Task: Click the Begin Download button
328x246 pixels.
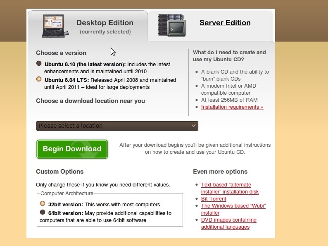Action: click(72, 149)
